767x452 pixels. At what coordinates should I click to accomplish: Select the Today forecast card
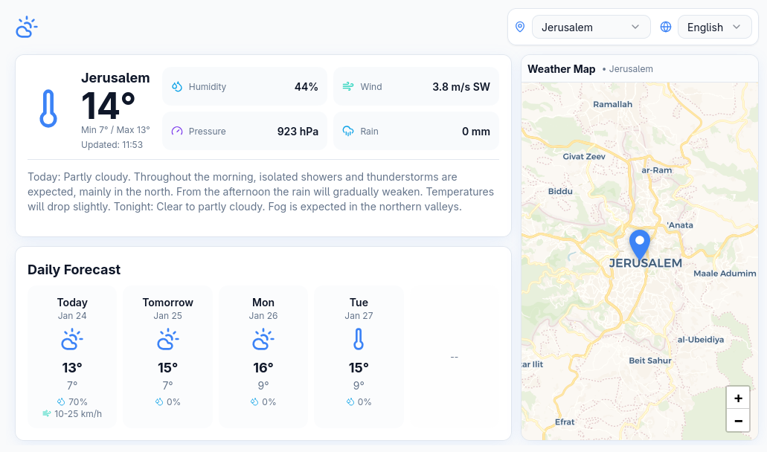click(x=72, y=356)
